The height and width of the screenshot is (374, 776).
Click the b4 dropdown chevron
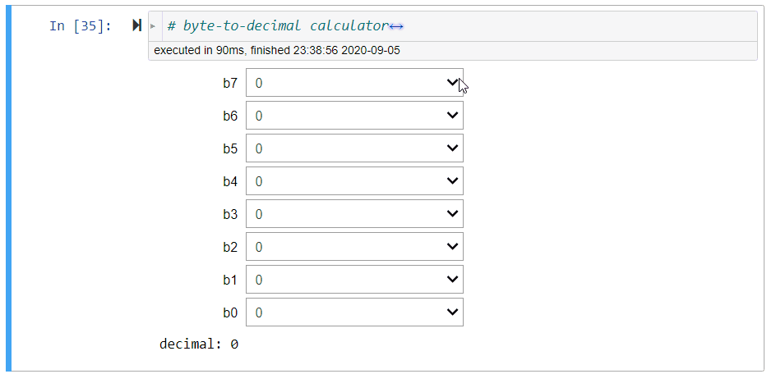(451, 181)
